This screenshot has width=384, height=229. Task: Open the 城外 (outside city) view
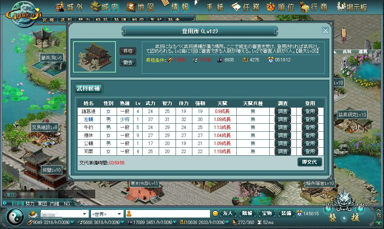click(x=70, y=7)
